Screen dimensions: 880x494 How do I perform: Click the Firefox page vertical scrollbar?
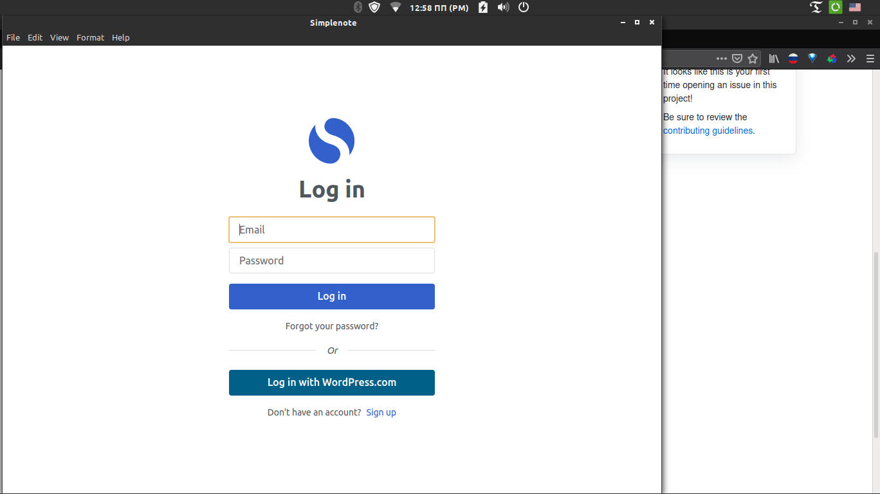pos(875,345)
